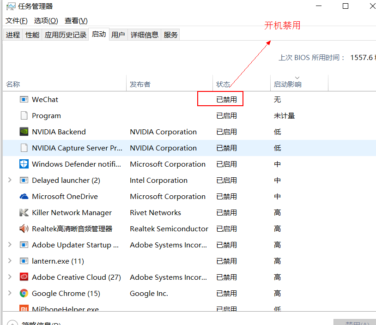376x325 pixels.
Task: Switch to the 进程 tab
Action: [x=13, y=35]
